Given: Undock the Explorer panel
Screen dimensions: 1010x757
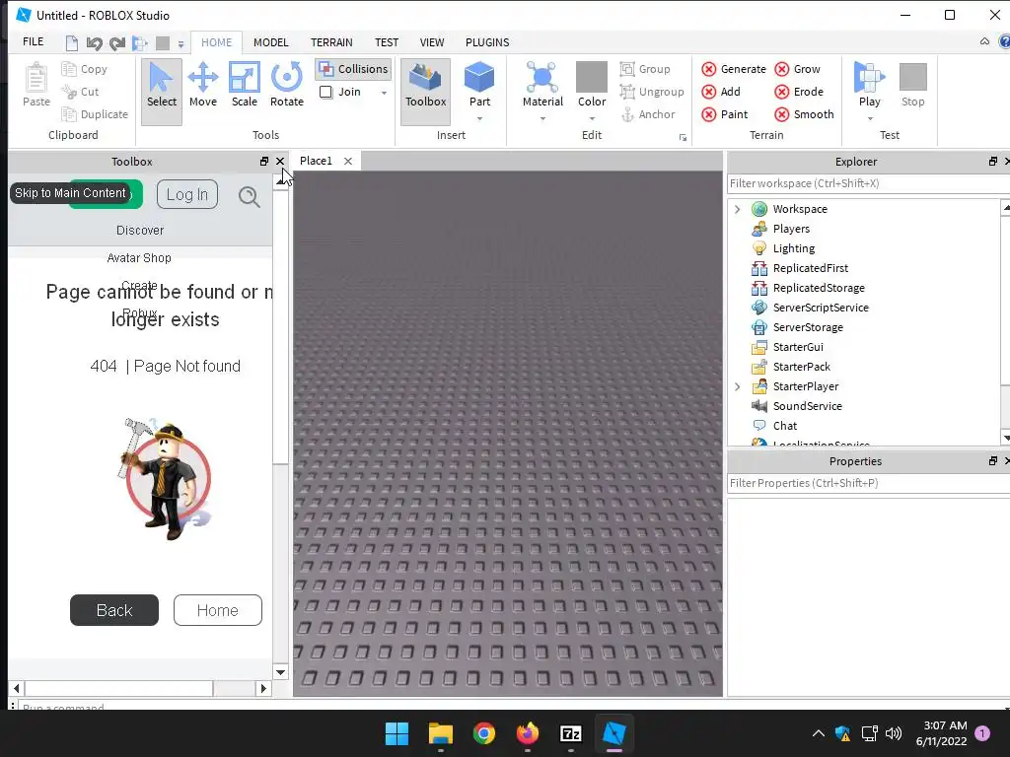Looking at the screenshot, I should pyautogui.click(x=992, y=162).
